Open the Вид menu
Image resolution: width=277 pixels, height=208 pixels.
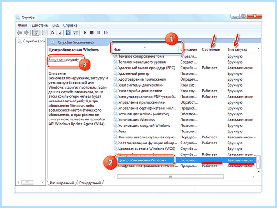[55, 25]
